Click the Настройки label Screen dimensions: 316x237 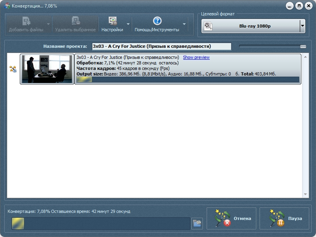coord(112,30)
